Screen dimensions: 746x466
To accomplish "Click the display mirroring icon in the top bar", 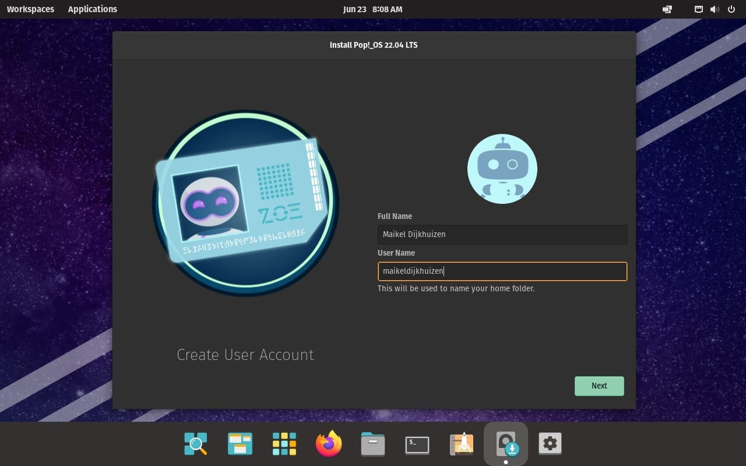I will pos(667,9).
